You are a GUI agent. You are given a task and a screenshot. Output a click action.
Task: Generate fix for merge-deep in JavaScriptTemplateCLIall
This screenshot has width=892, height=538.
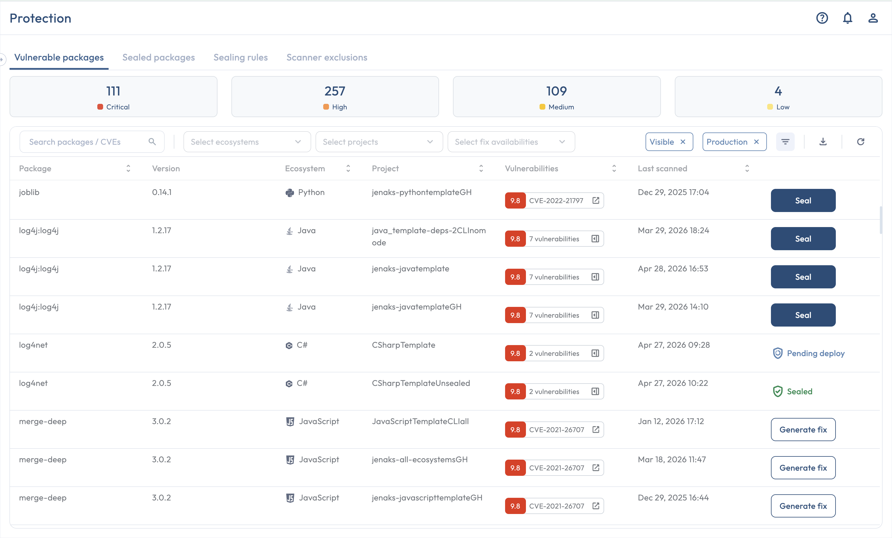(x=803, y=430)
